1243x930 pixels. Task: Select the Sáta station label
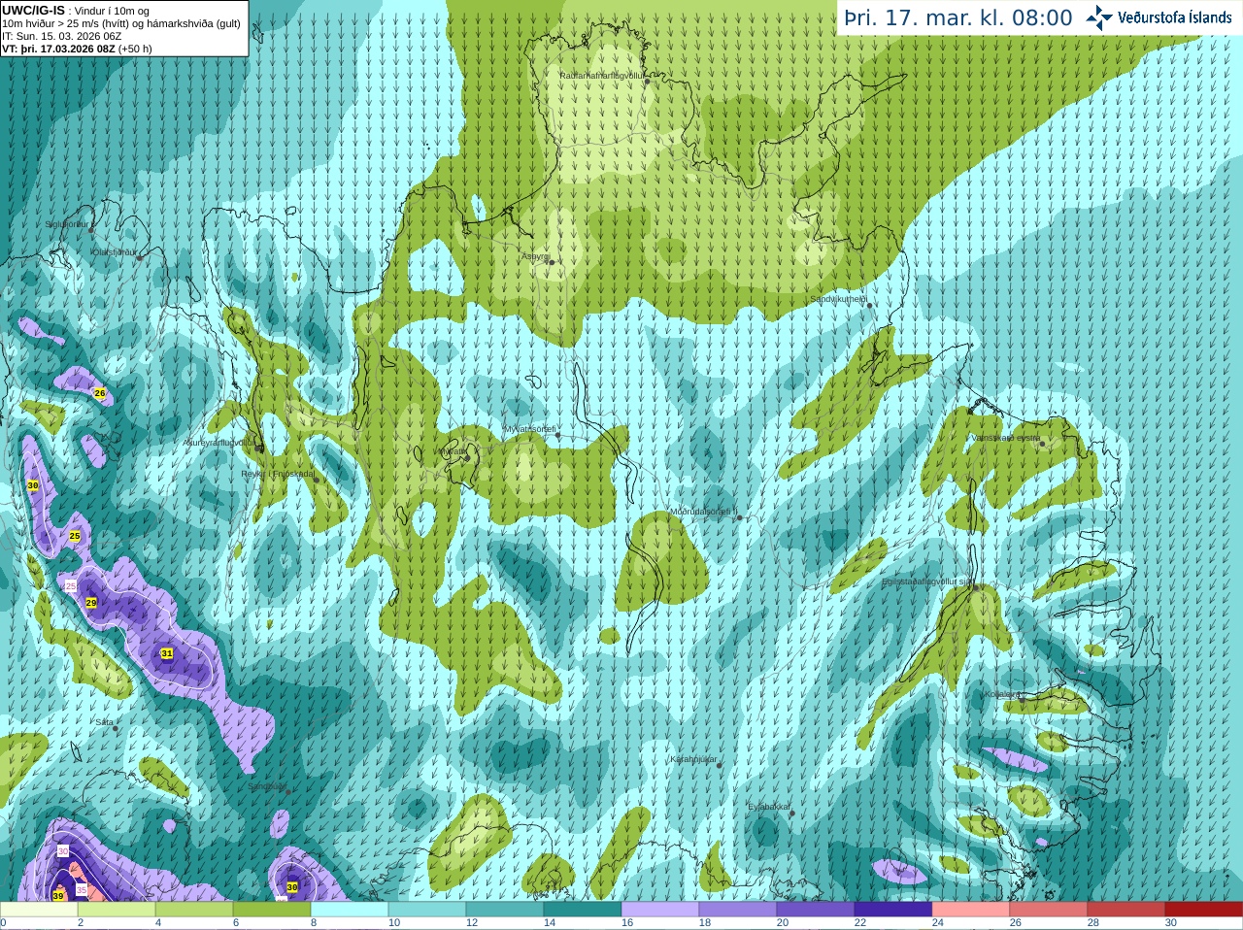(x=104, y=722)
